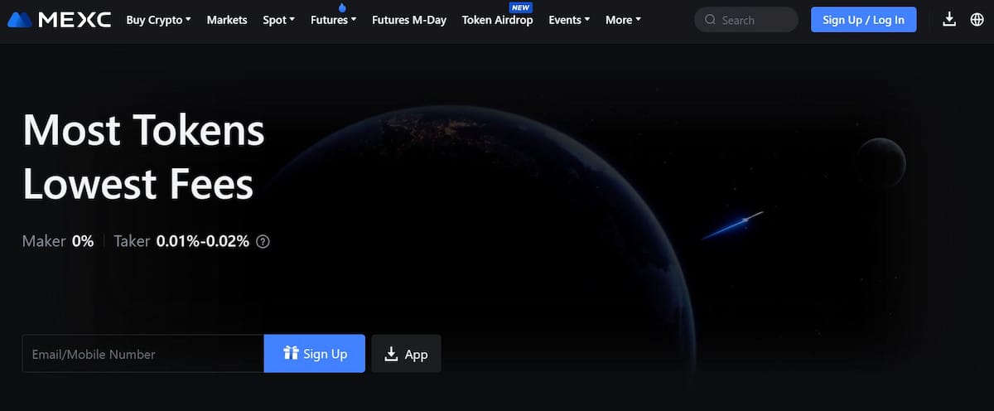Click the App download button
Viewport: 994px width, 411px height.
coord(406,354)
